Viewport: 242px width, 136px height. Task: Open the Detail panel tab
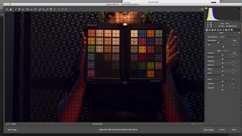tap(213, 30)
